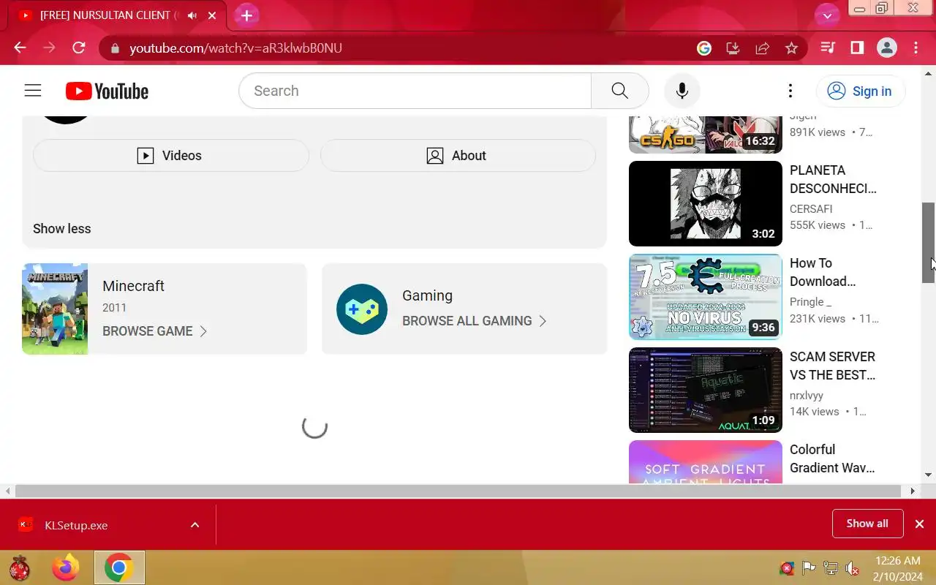Image resolution: width=936 pixels, height=585 pixels.
Task: Click Action Center flag tray icon
Action: coord(809,568)
